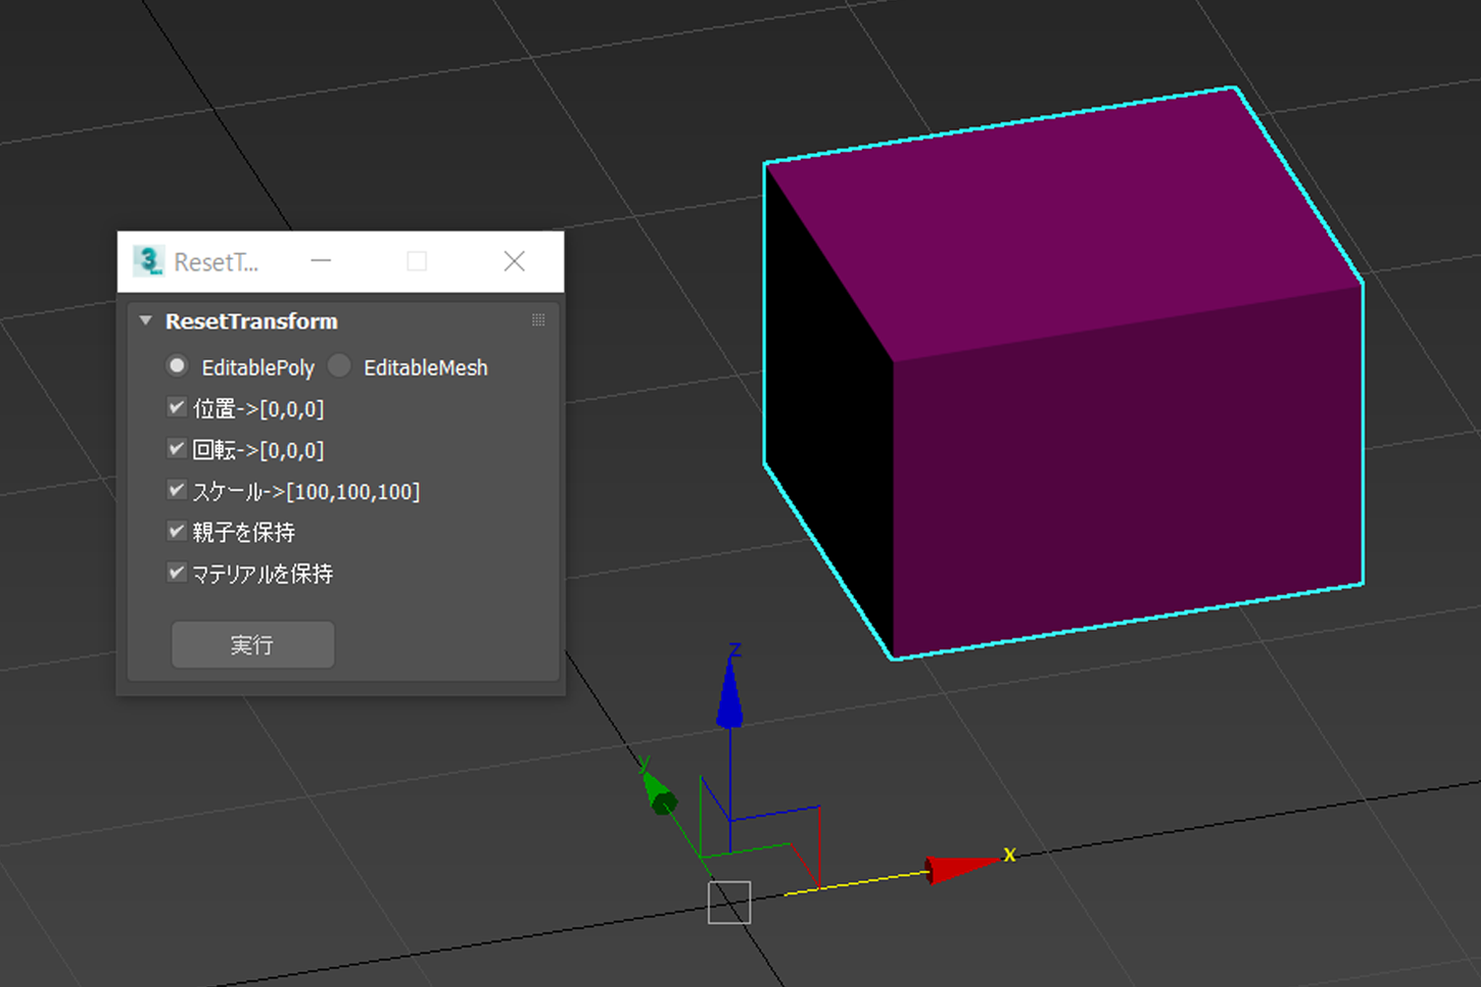Collapse the ResetTransform rollout arrow
Screen dimensions: 1481x987
point(146,321)
